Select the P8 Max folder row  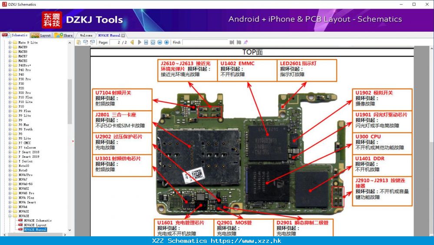(24, 125)
